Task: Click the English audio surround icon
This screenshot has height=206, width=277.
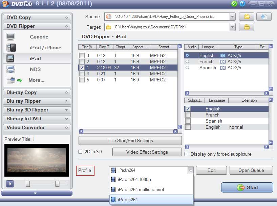Action: point(222,55)
